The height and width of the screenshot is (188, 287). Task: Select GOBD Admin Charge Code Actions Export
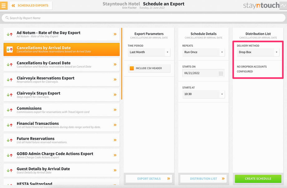(61, 156)
